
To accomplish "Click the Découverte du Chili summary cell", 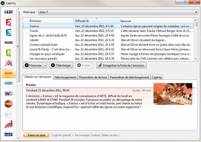I will coord(155,59).
